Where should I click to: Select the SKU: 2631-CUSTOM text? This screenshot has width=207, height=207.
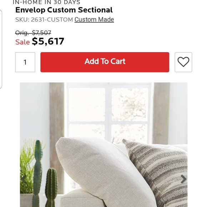tap(44, 20)
